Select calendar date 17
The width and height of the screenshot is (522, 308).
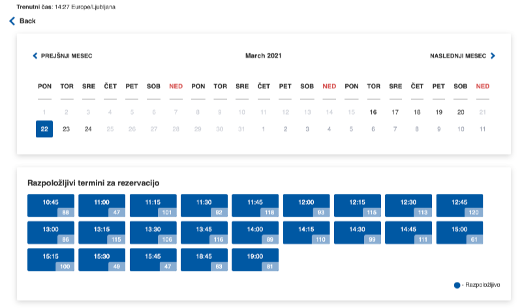[x=395, y=112]
